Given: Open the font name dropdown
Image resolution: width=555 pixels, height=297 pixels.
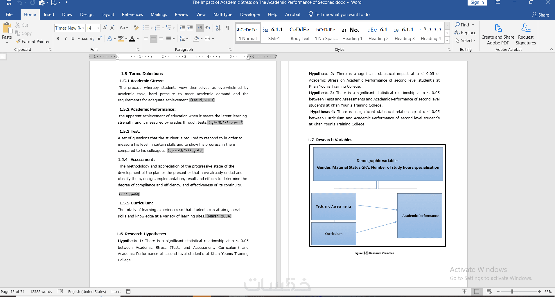Looking at the screenshot, I should coord(83,28).
